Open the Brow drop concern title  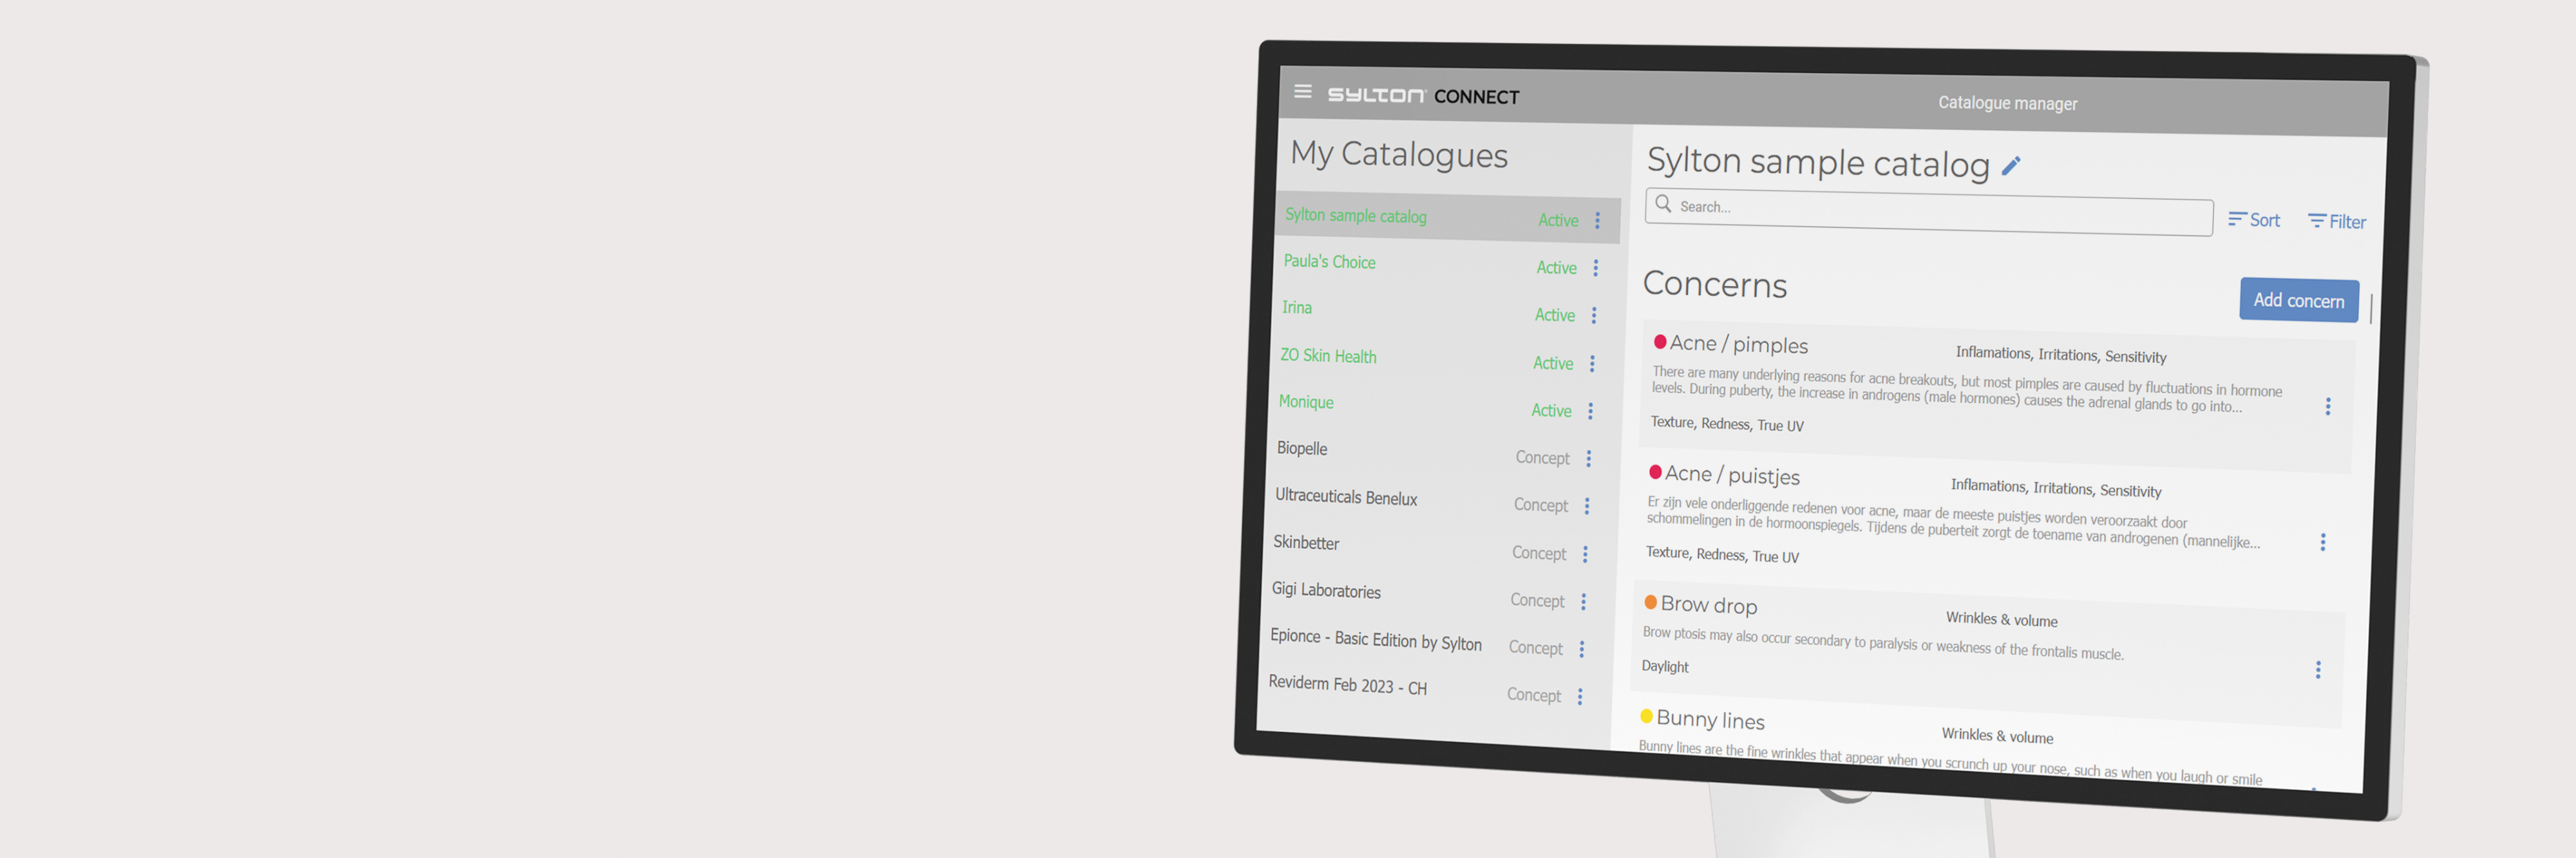coord(1708,605)
